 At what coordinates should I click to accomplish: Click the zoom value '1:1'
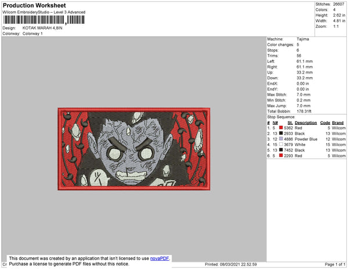(336, 27)
